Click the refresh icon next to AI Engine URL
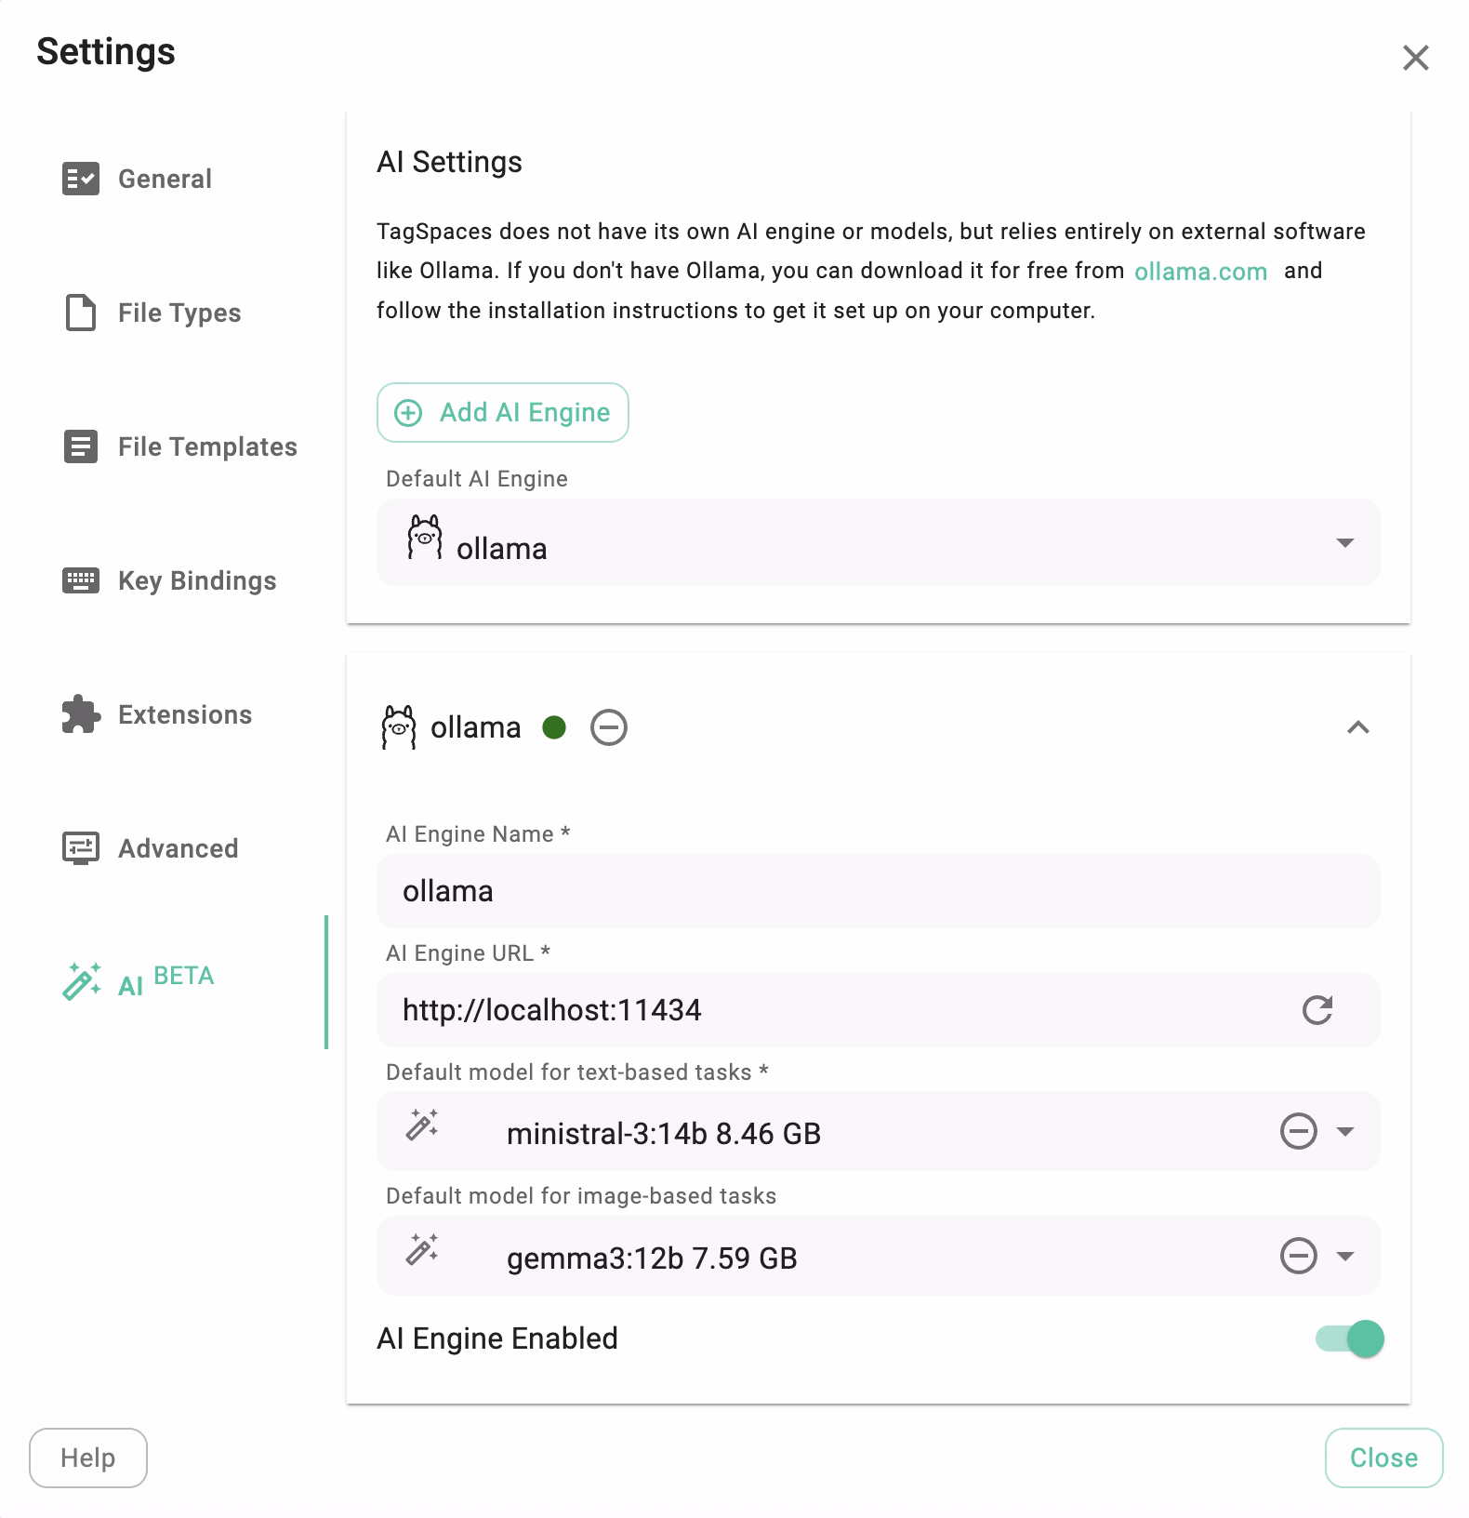 pos(1317,1011)
